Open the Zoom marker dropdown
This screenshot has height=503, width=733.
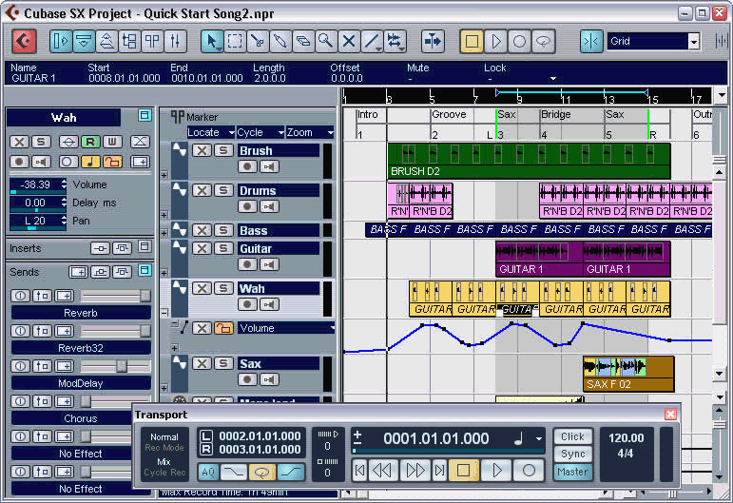coord(310,132)
